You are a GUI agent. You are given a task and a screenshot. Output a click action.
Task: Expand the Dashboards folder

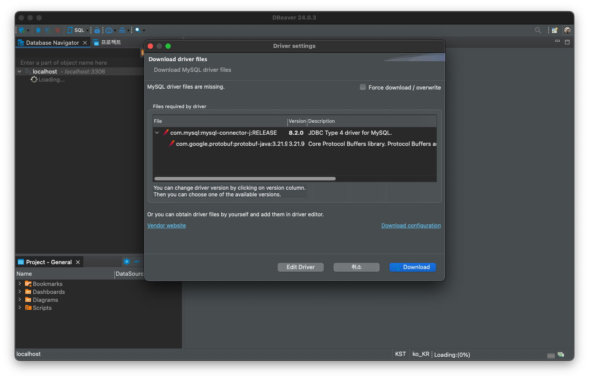coord(20,292)
